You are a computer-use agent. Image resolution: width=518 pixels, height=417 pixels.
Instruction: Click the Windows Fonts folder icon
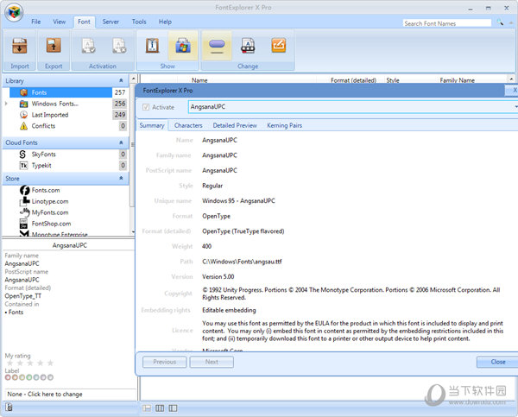point(23,104)
